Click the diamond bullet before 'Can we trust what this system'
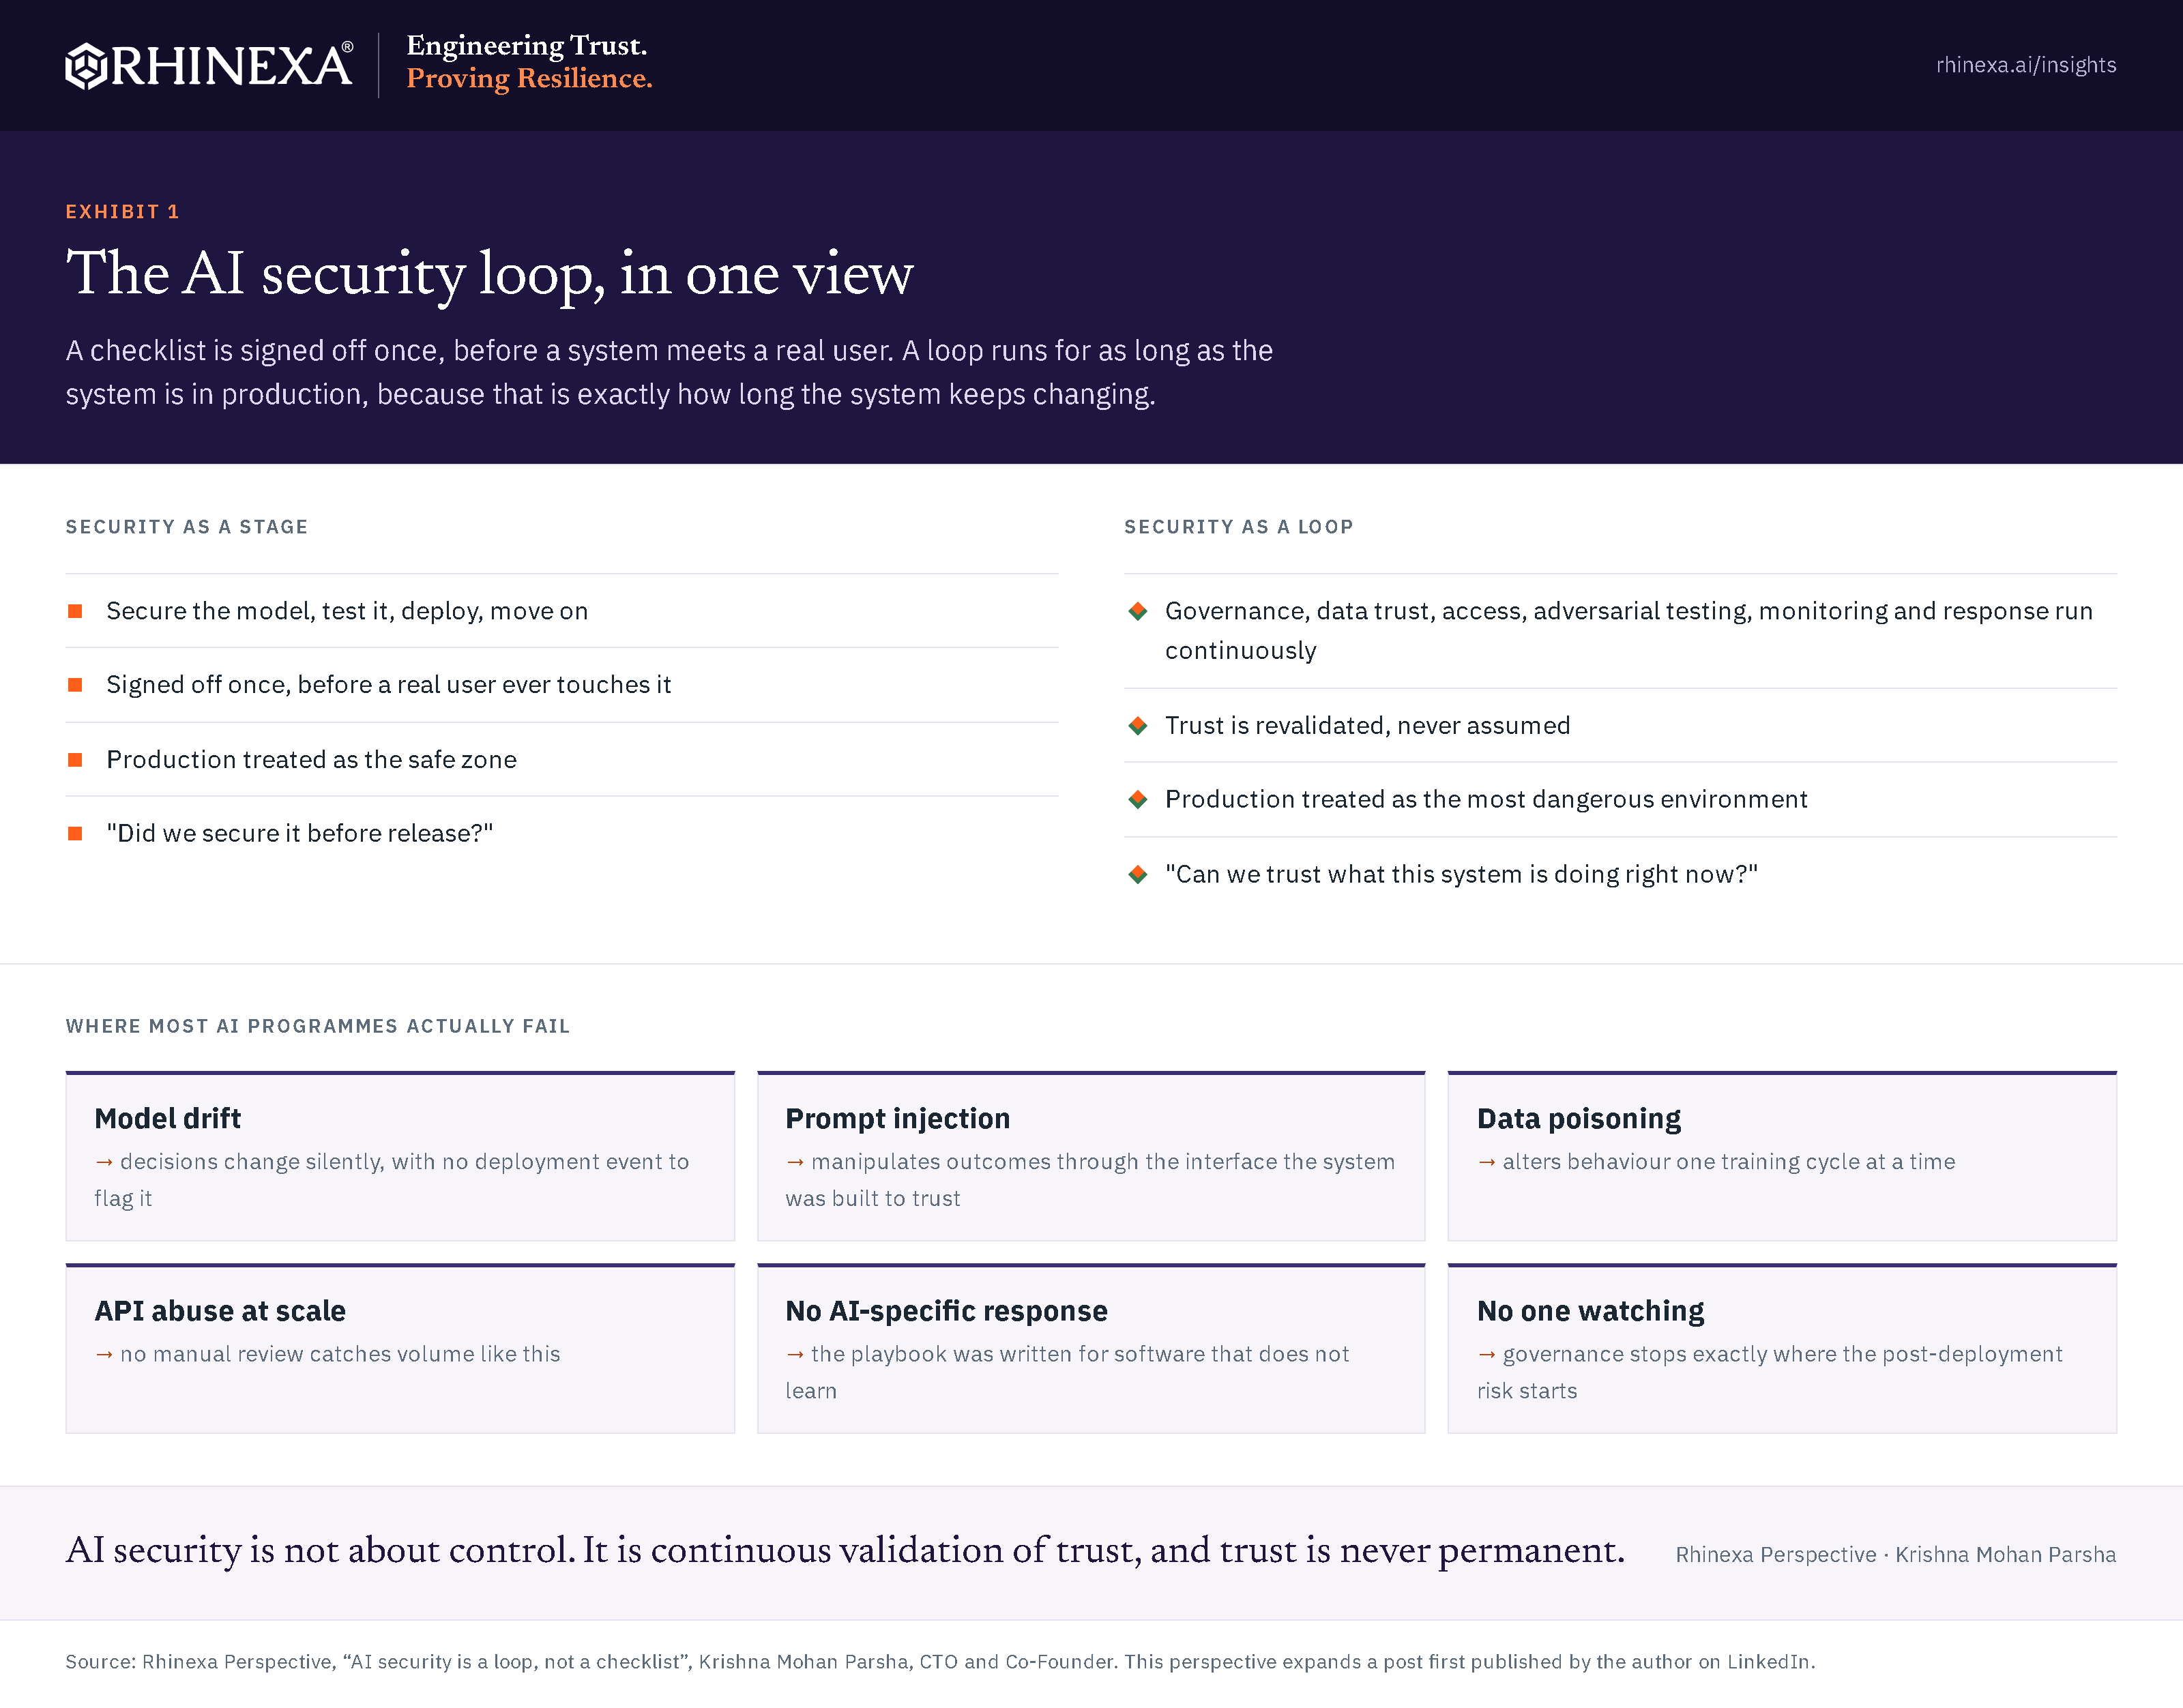Viewport: 2183px width, 1708px height. click(x=1137, y=875)
